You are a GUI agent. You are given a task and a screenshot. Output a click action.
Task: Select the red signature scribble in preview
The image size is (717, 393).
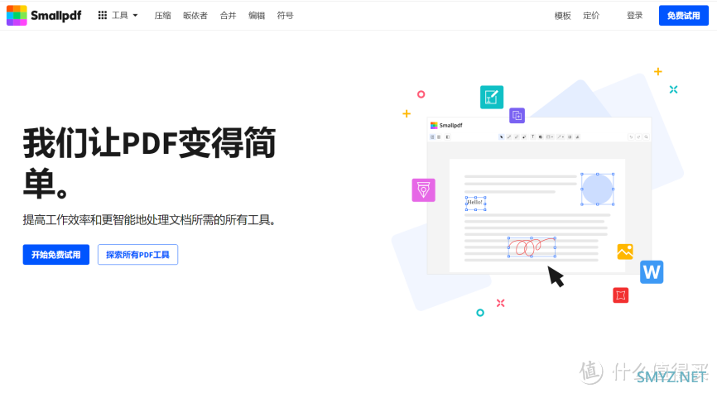click(x=532, y=247)
